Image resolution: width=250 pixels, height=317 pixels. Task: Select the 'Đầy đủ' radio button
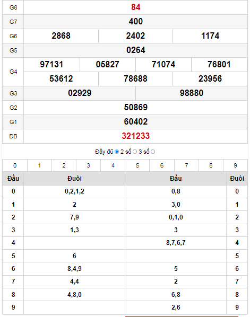[117, 152]
